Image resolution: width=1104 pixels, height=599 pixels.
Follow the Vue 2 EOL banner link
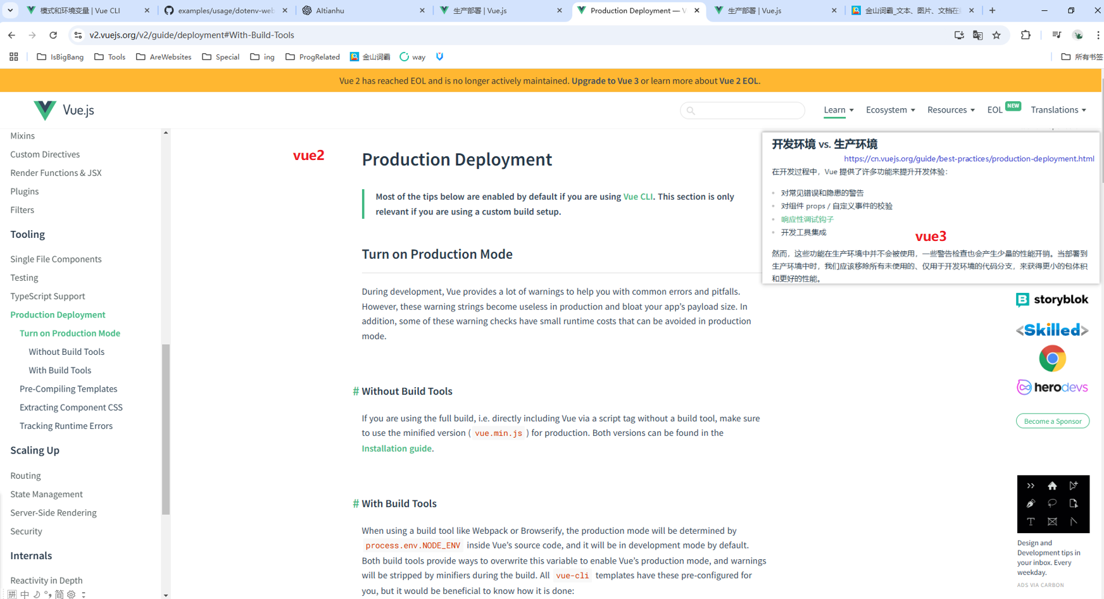pos(739,81)
